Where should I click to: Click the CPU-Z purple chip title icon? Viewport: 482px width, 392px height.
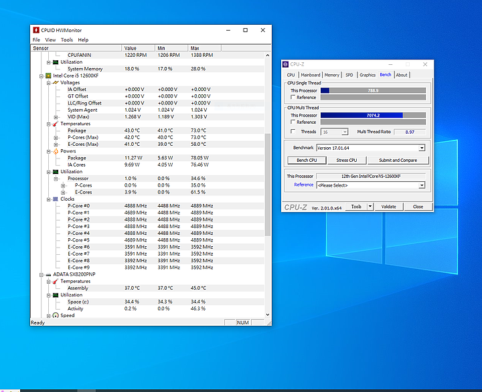click(x=286, y=64)
